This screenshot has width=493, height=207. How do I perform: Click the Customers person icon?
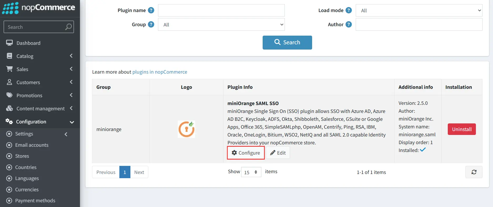9,82
